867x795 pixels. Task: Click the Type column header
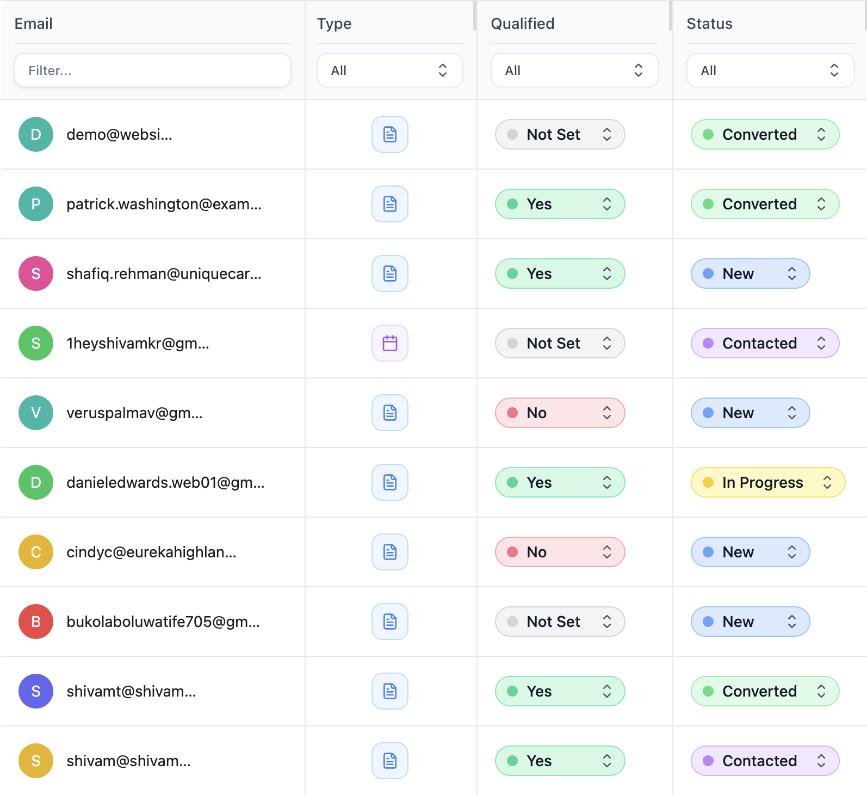[x=335, y=24]
